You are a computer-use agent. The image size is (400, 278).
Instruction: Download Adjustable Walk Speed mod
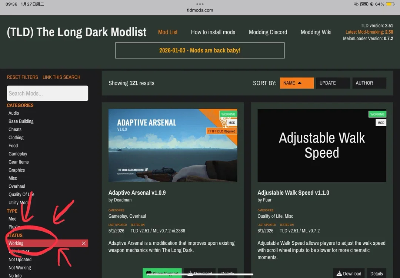tap(349, 274)
